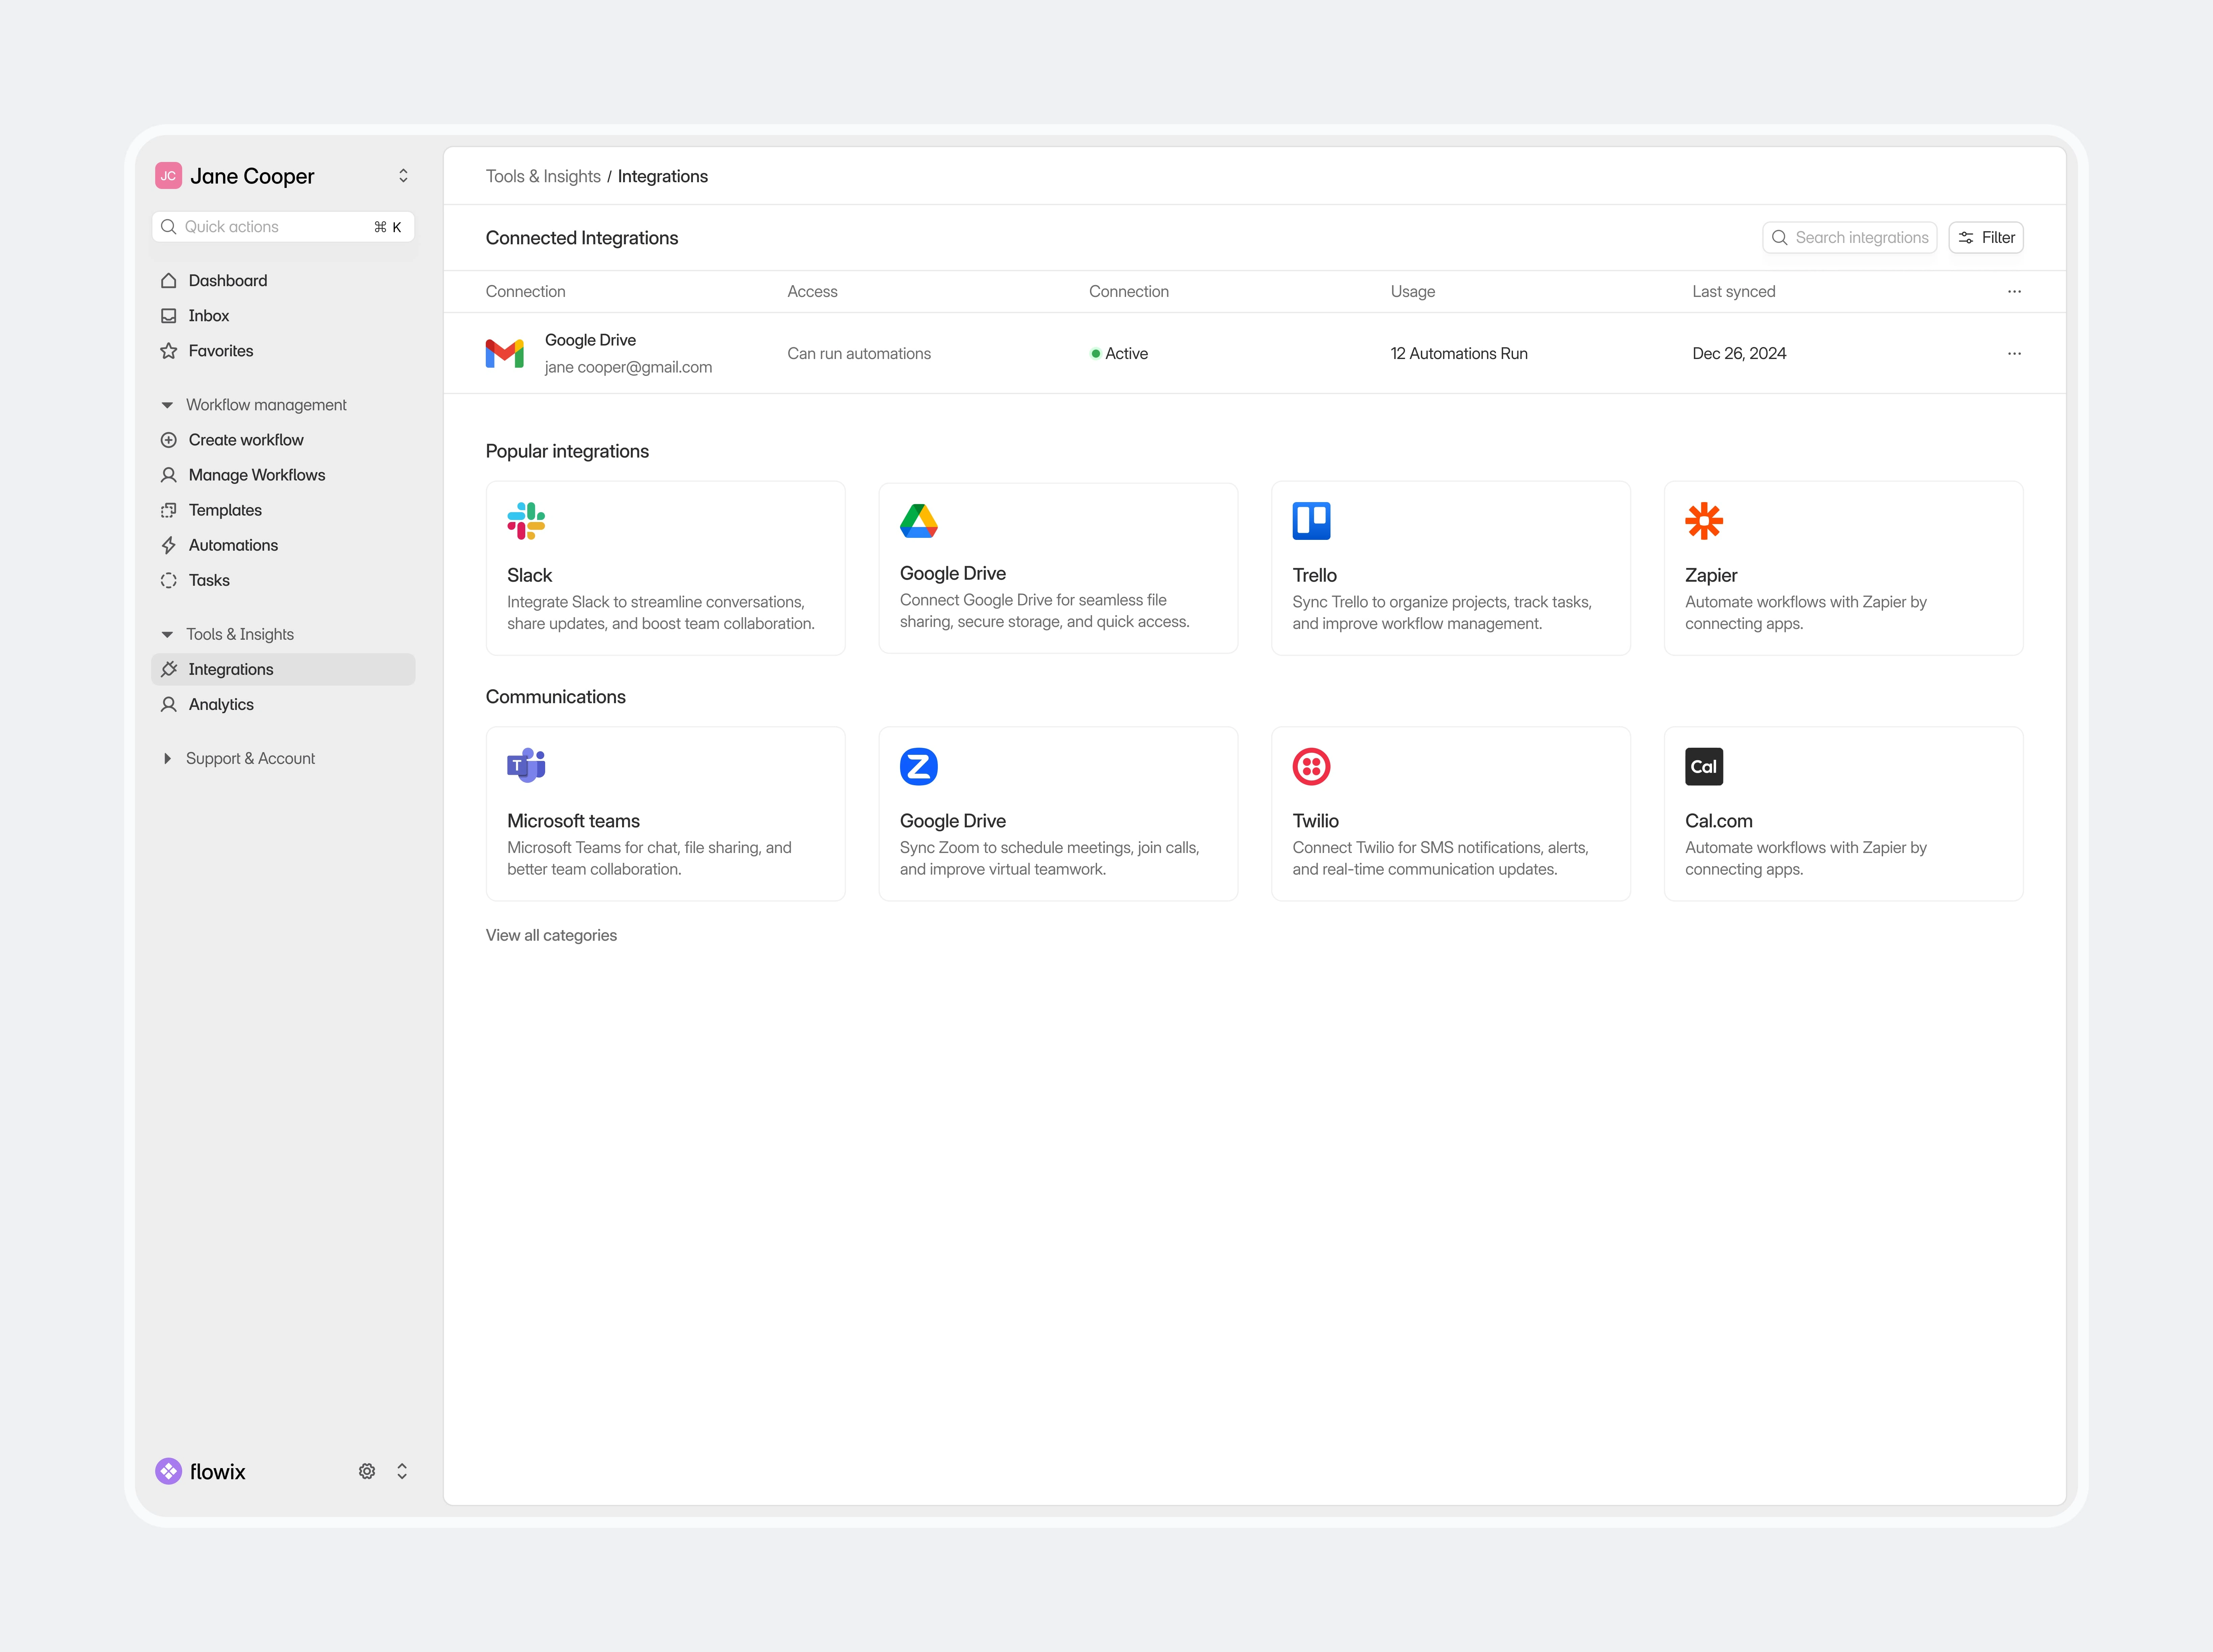This screenshot has width=2213, height=1652.
Task: Click the Automations sidebar item
Action: (232, 545)
